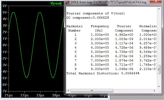164x100 pixels.
Task: Click the V(vout) trace label
Action: pyautogui.click(x=56, y=3)
